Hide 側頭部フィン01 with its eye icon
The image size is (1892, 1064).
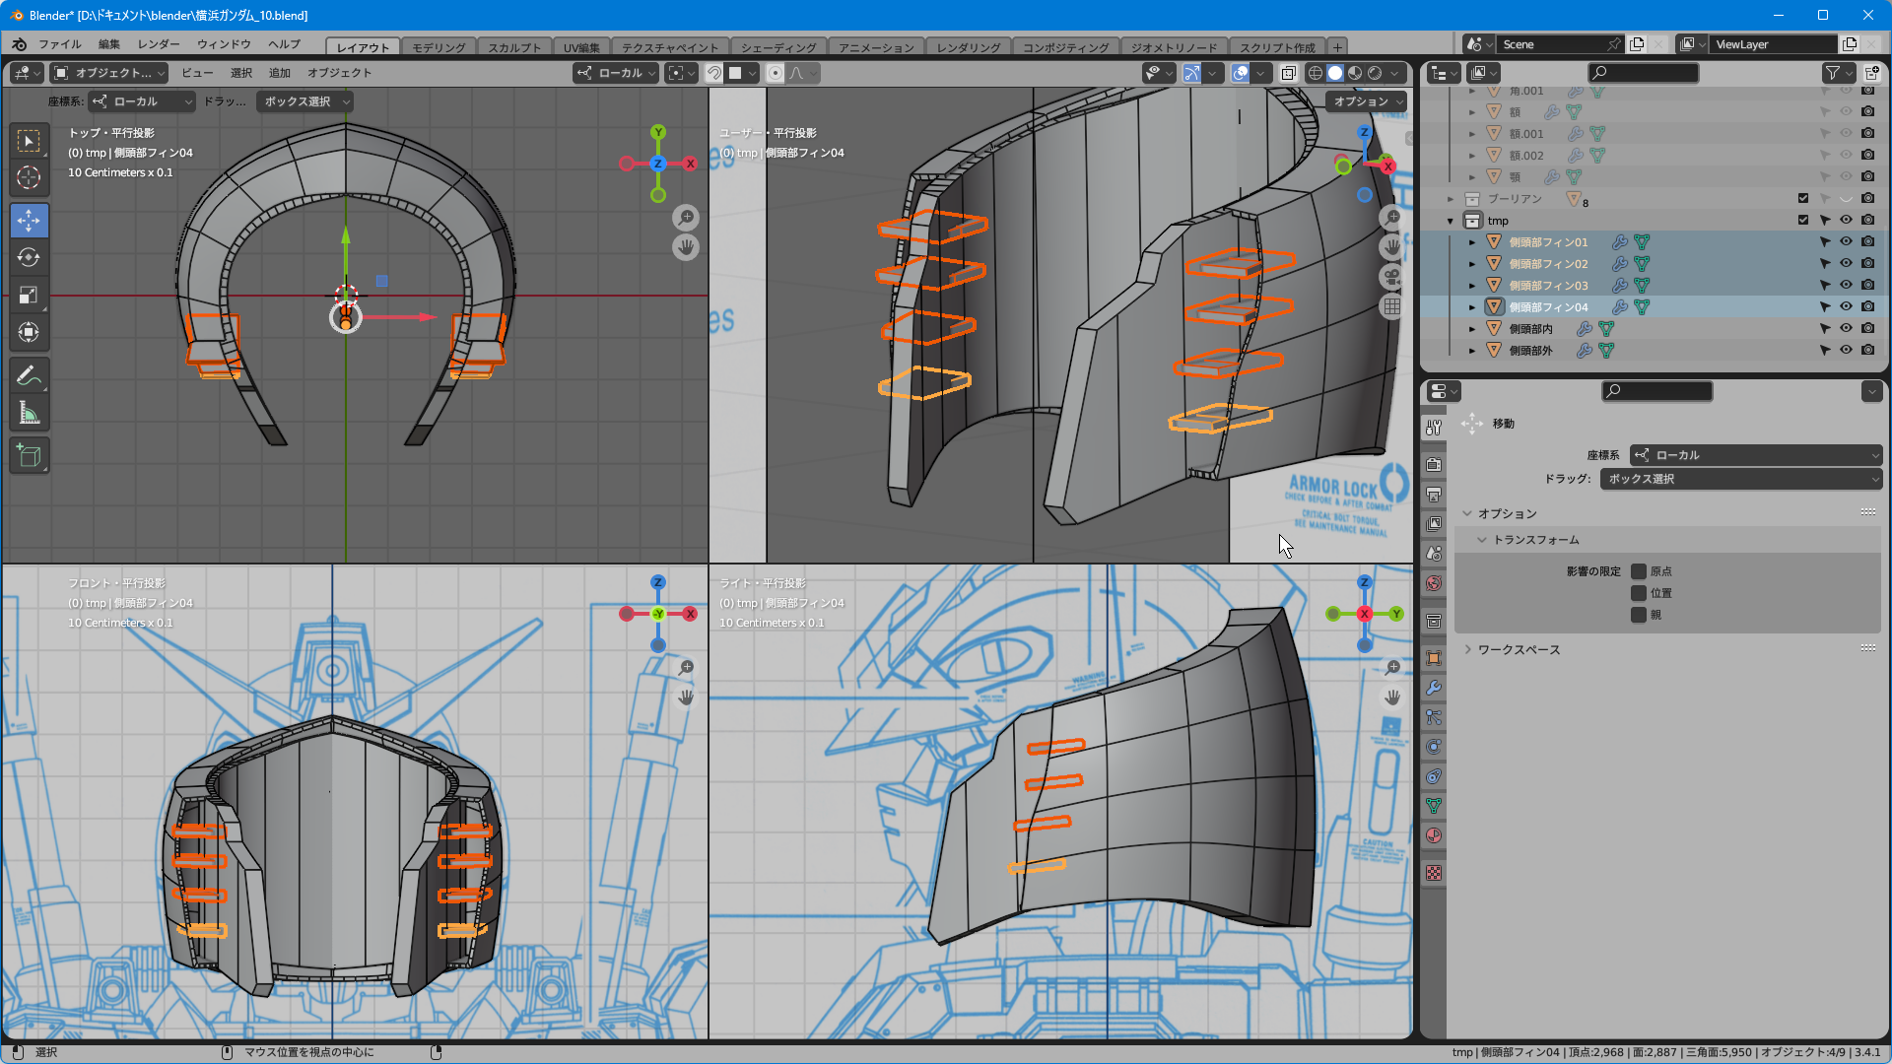tap(1846, 242)
